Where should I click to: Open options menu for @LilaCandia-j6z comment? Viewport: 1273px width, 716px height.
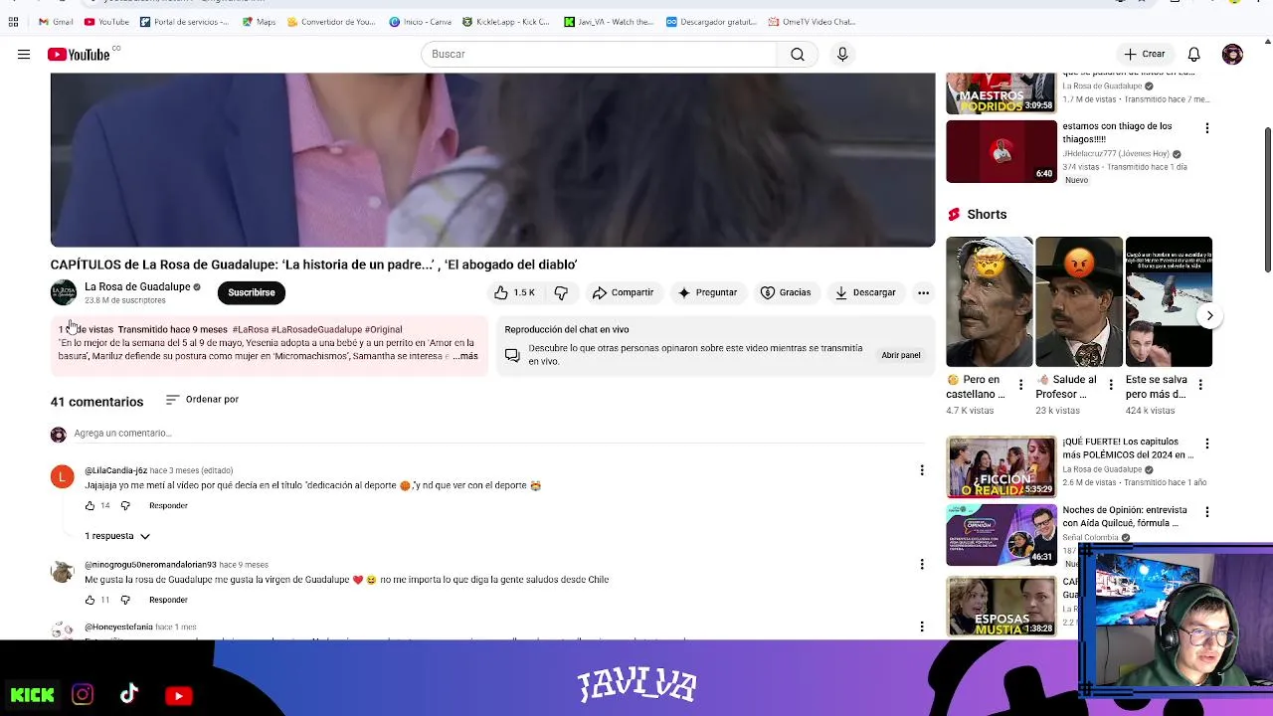(x=921, y=469)
